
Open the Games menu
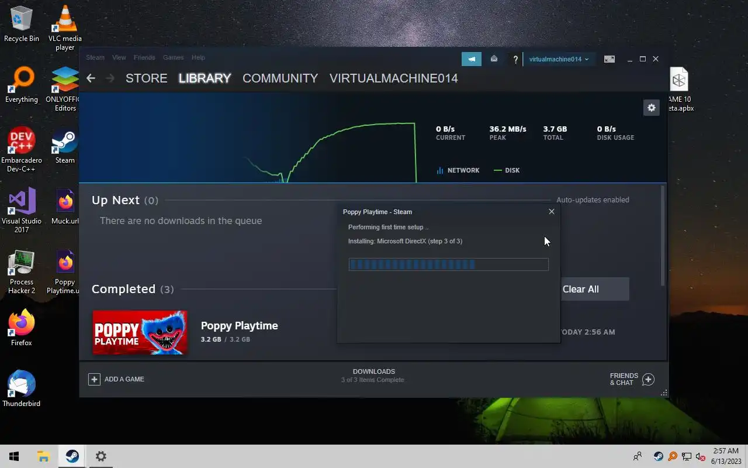174,57
